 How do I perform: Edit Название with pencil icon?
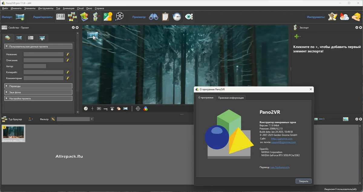point(68,54)
